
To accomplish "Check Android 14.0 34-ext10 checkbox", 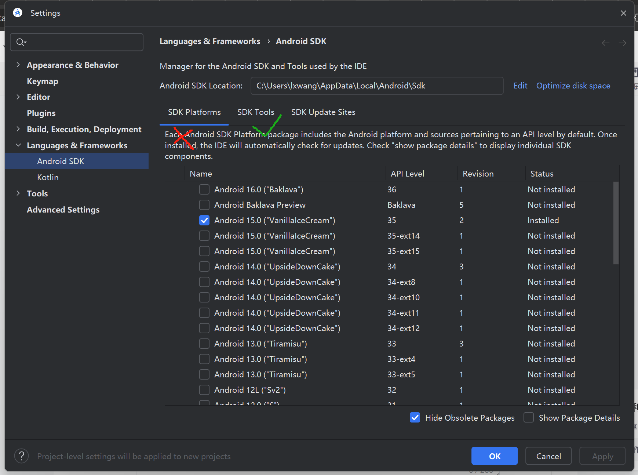I will click(x=204, y=297).
